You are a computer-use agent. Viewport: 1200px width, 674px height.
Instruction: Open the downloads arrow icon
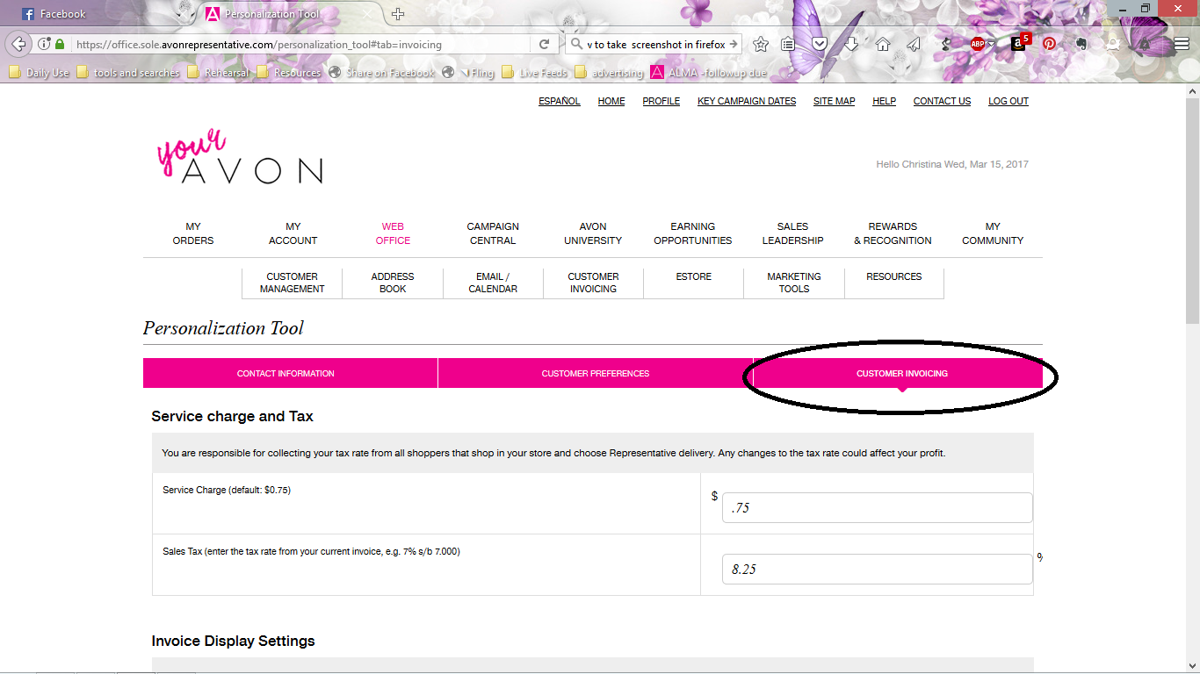click(x=850, y=44)
